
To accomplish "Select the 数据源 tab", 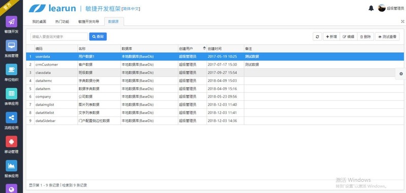I will click(x=114, y=22).
